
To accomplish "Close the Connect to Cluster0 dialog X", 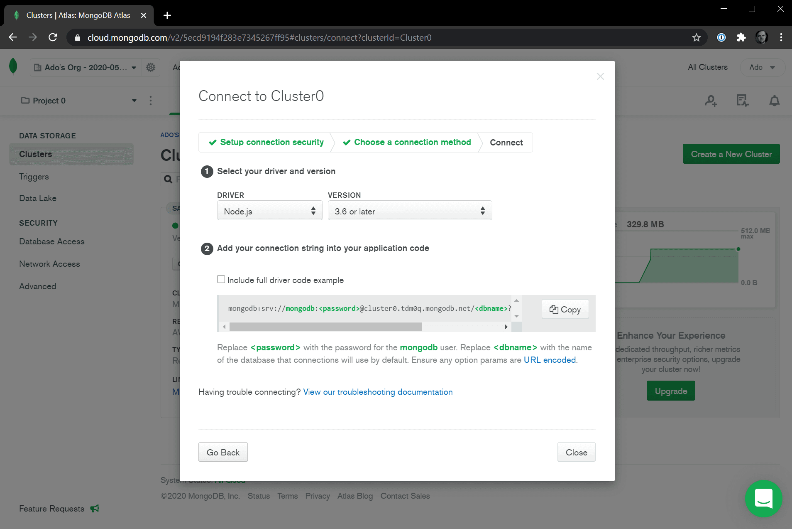I will tap(600, 76).
